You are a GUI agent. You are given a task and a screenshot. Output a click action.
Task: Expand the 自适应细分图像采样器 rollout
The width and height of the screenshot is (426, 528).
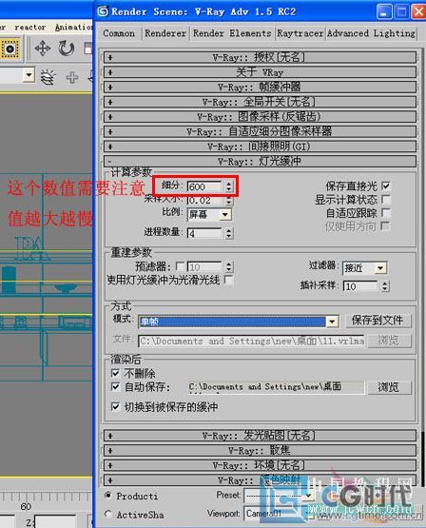point(260,131)
